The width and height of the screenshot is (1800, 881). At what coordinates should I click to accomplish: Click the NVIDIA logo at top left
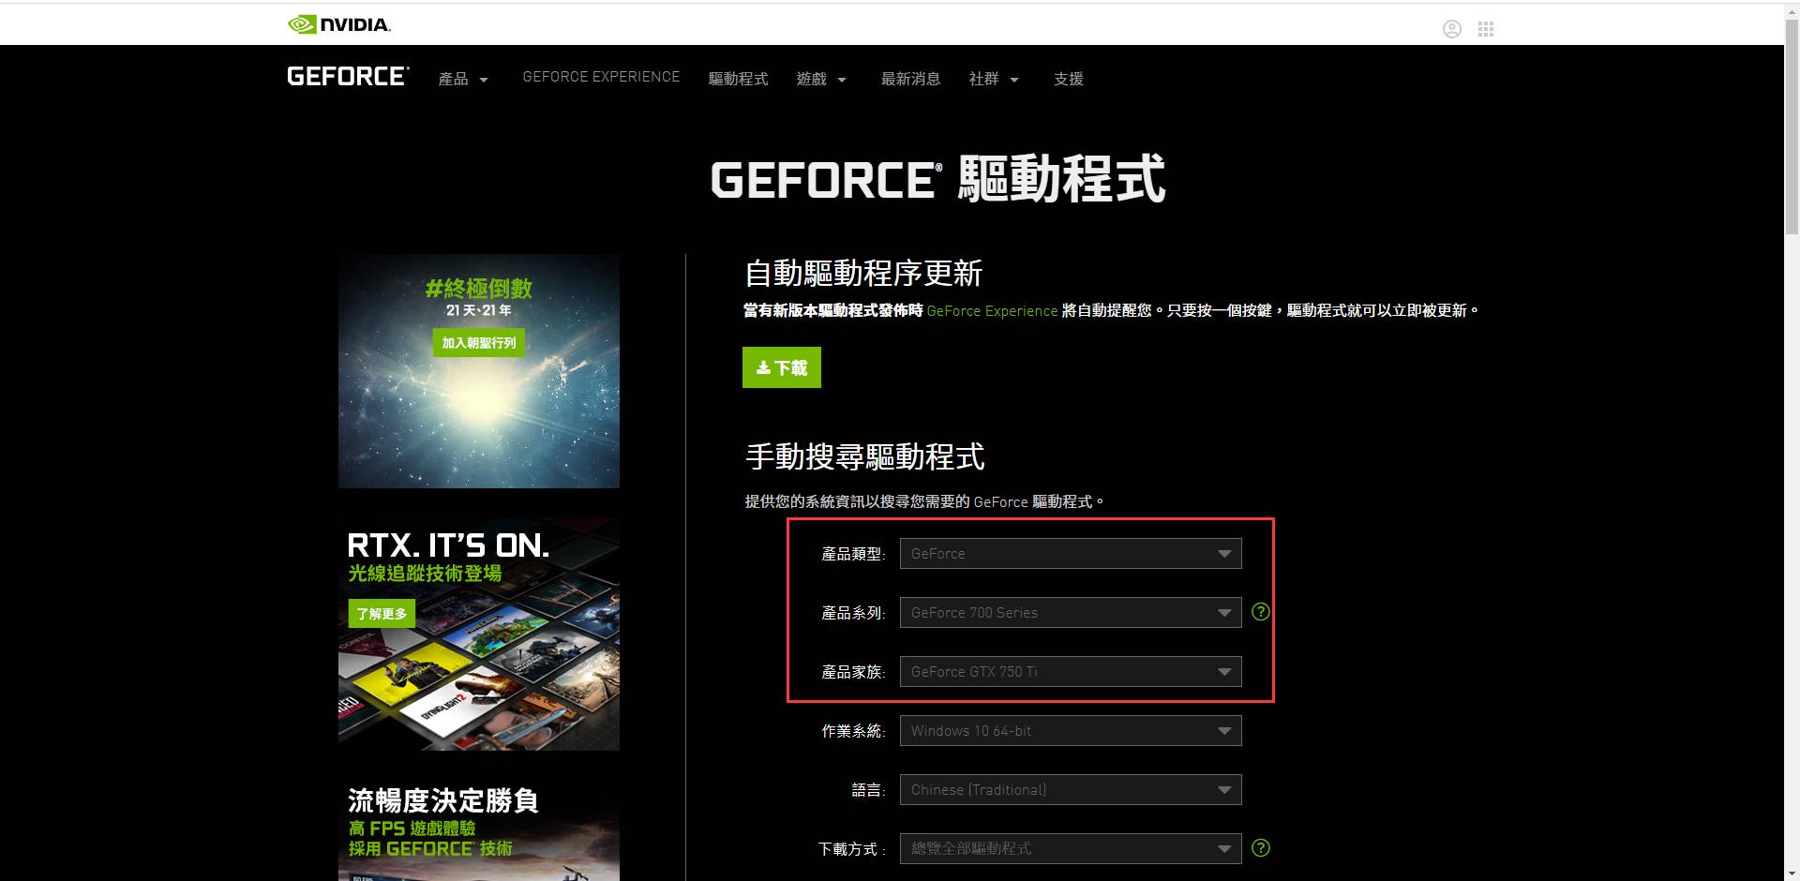[x=339, y=24]
